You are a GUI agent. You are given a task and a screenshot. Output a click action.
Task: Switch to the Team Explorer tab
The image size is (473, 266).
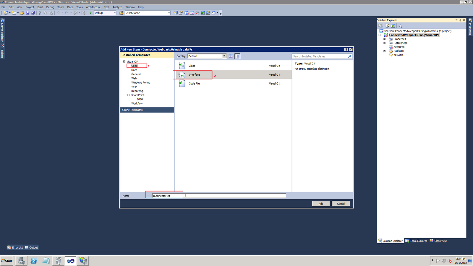[x=416, y=241]
